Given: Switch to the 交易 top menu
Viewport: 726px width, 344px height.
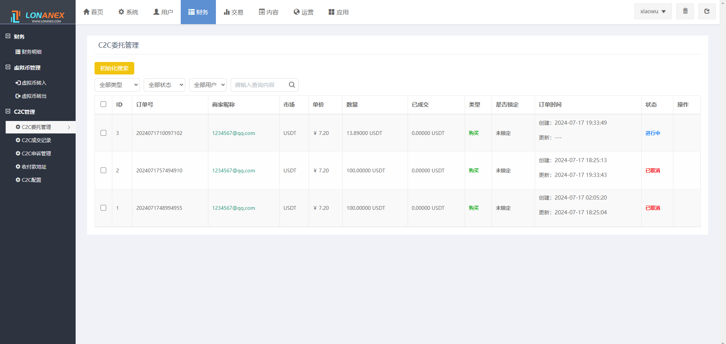Looking at the screenshot, I should [233, 12].
